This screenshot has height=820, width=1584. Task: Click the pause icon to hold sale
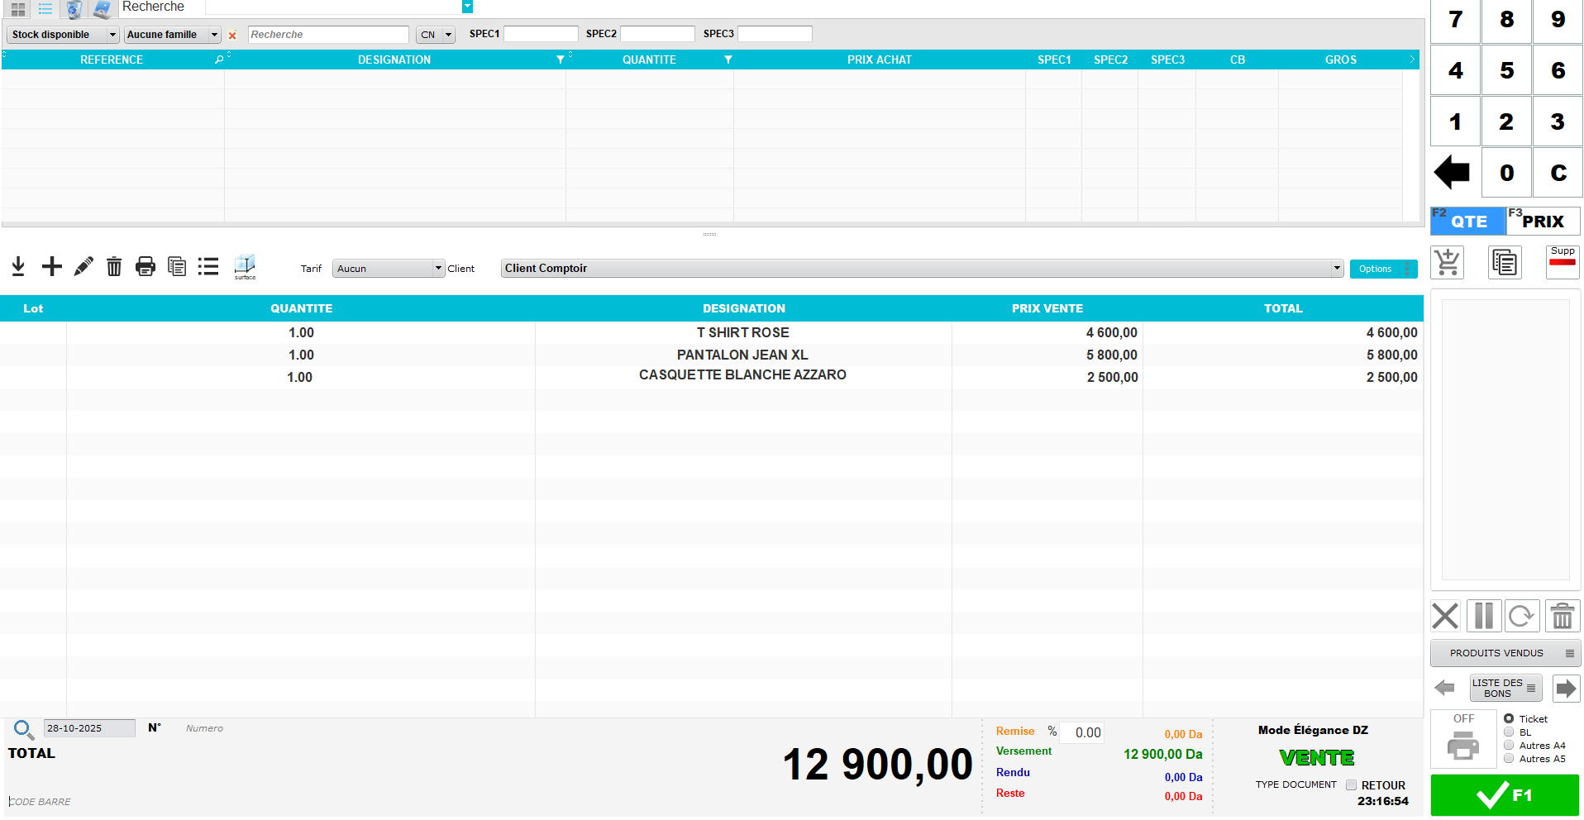(1484, 616)
